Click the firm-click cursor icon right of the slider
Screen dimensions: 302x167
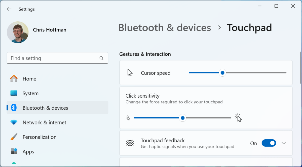tap(238, 118)
